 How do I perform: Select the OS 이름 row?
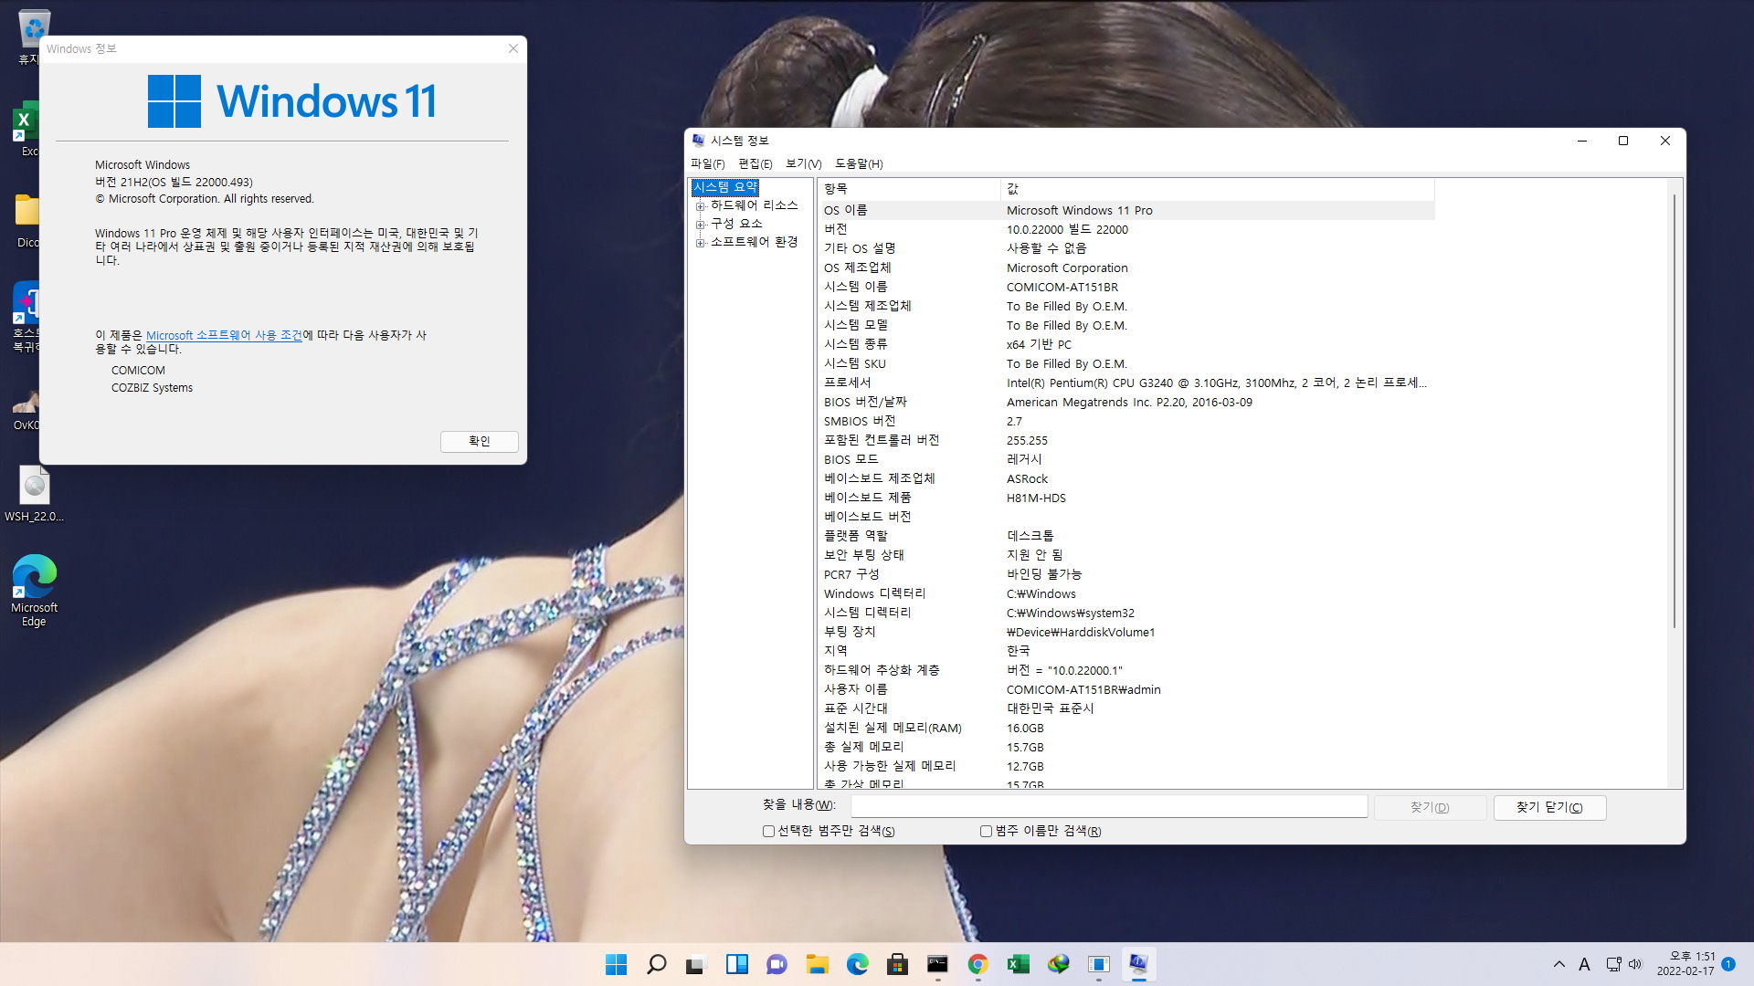[x=1126, y=210]
